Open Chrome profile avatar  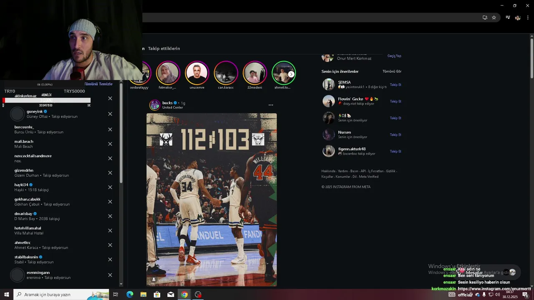pos(518,17)
